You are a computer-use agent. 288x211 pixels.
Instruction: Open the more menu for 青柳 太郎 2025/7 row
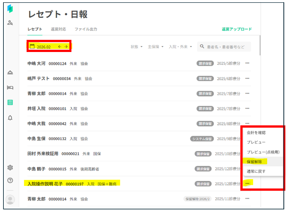click(x=247, y=93)
